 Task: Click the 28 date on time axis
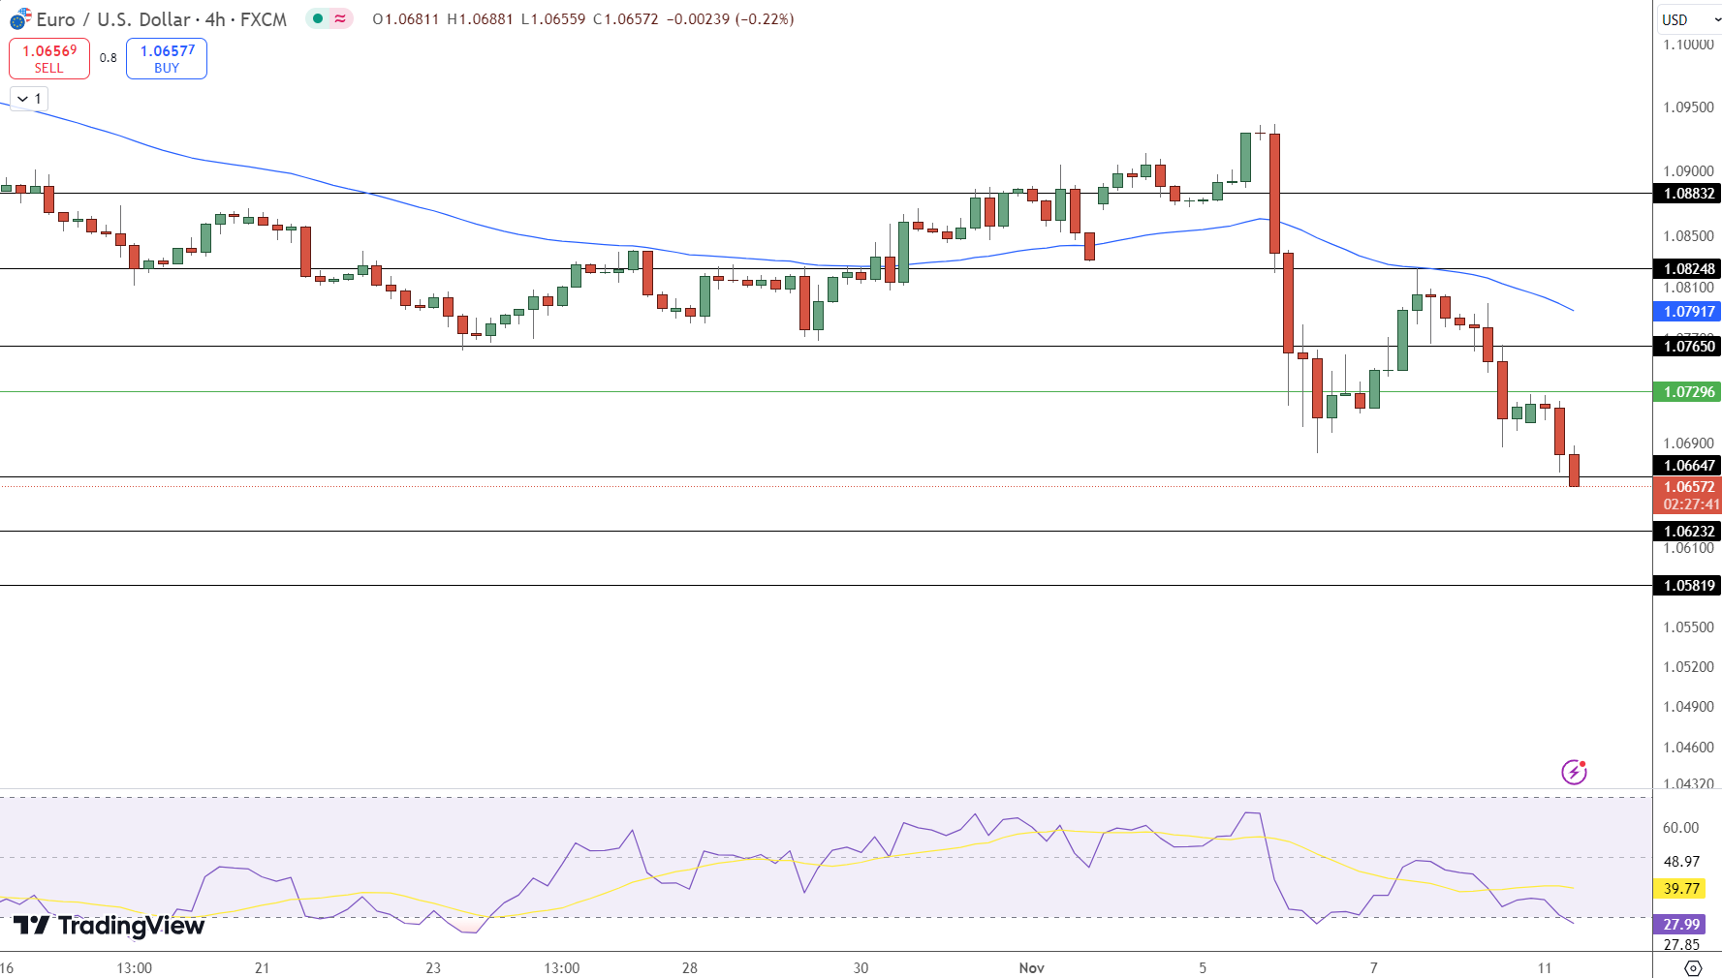pyautogui.click(x=690, y=968)
